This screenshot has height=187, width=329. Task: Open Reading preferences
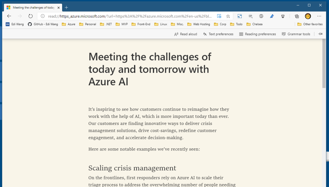click(x=257, y=34)
